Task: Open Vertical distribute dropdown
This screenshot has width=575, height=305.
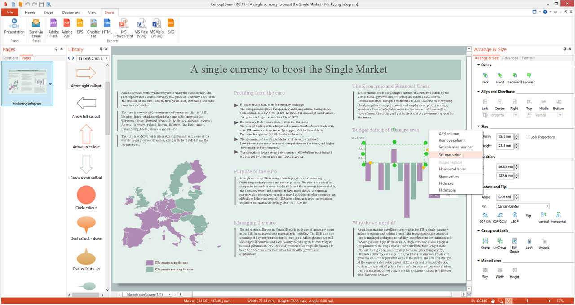Action: click(561, 115)
